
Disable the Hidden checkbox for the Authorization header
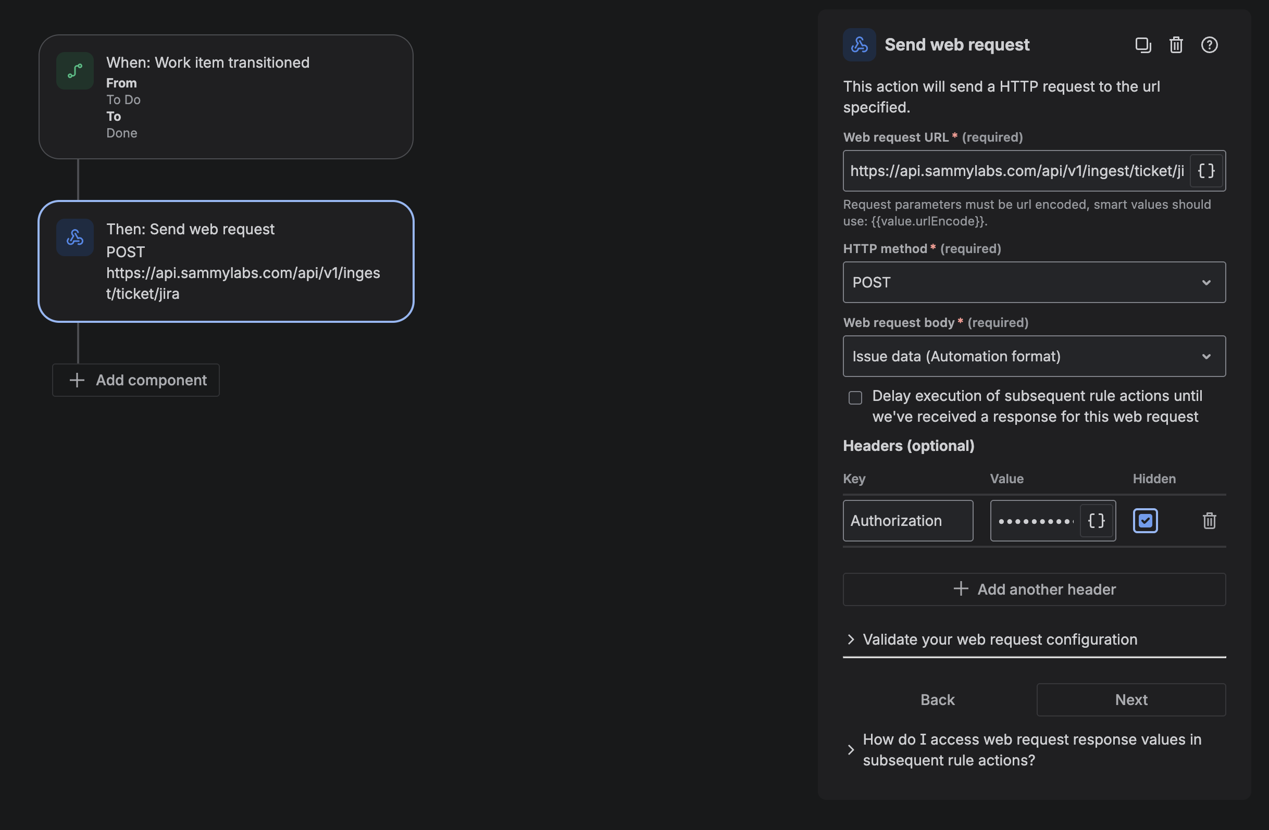click(1145, 521)
